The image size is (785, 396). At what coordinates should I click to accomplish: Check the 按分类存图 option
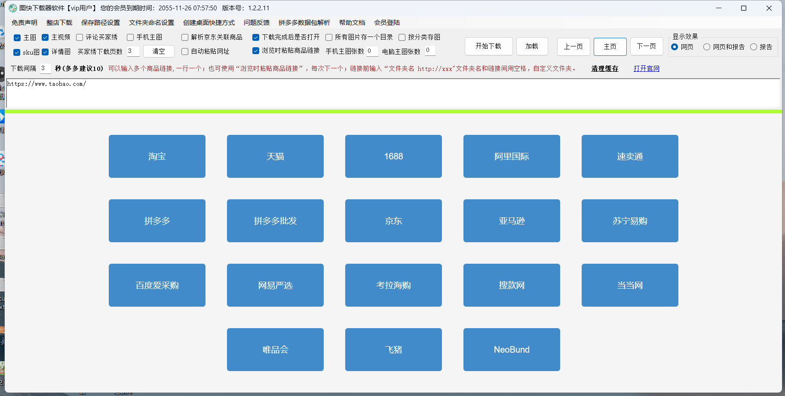(x=402, y=37)
